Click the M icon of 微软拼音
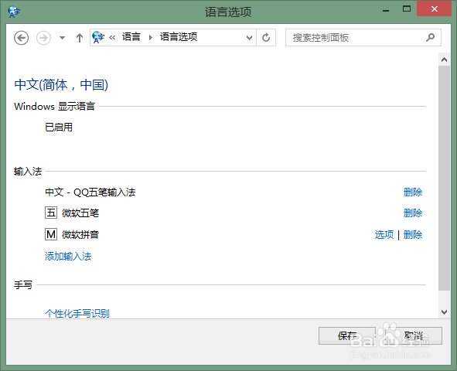 (51, 234)
